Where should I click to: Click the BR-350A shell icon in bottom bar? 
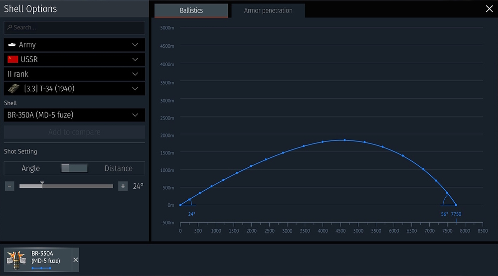click(x=18, y=259)
